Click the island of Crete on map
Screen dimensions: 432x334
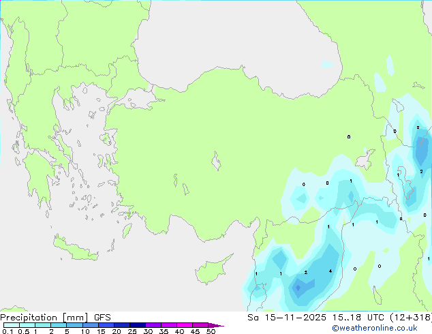[x=75, y=248]
